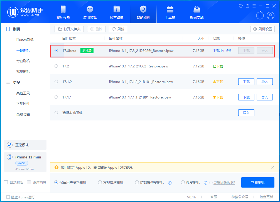Click the 立即刷机 flash now button
The height and width of the screenshot is (202, 280).
(x=257, y=182)
